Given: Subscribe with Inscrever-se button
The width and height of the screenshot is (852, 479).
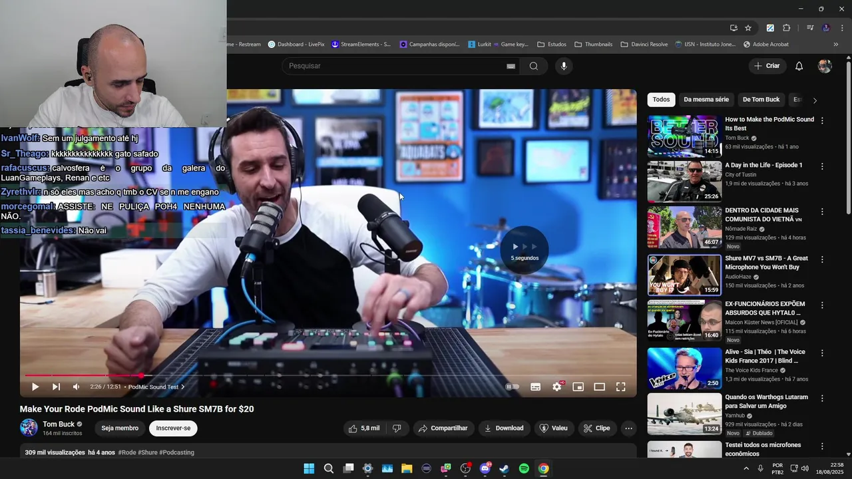Looking at the screenshot, I should pos(173,428).
